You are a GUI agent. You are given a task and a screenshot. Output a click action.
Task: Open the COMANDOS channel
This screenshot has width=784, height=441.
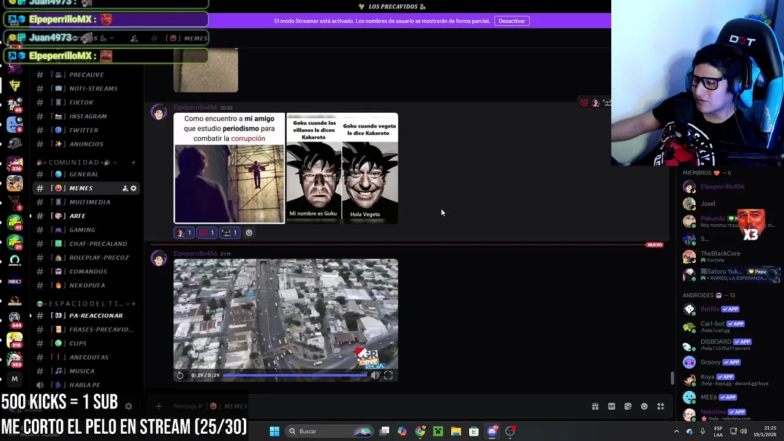pyautogui.click(x=86, y=271)
